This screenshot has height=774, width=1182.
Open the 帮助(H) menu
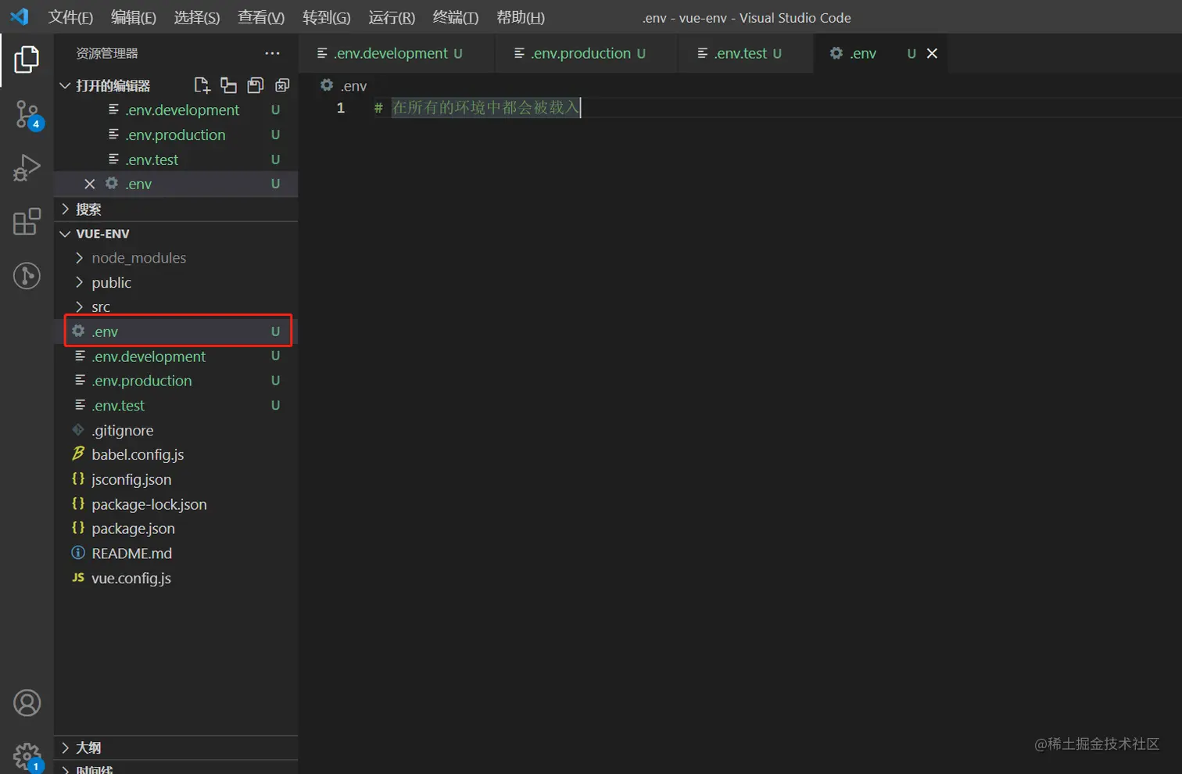pyautogui.click(x=521, y=17)
